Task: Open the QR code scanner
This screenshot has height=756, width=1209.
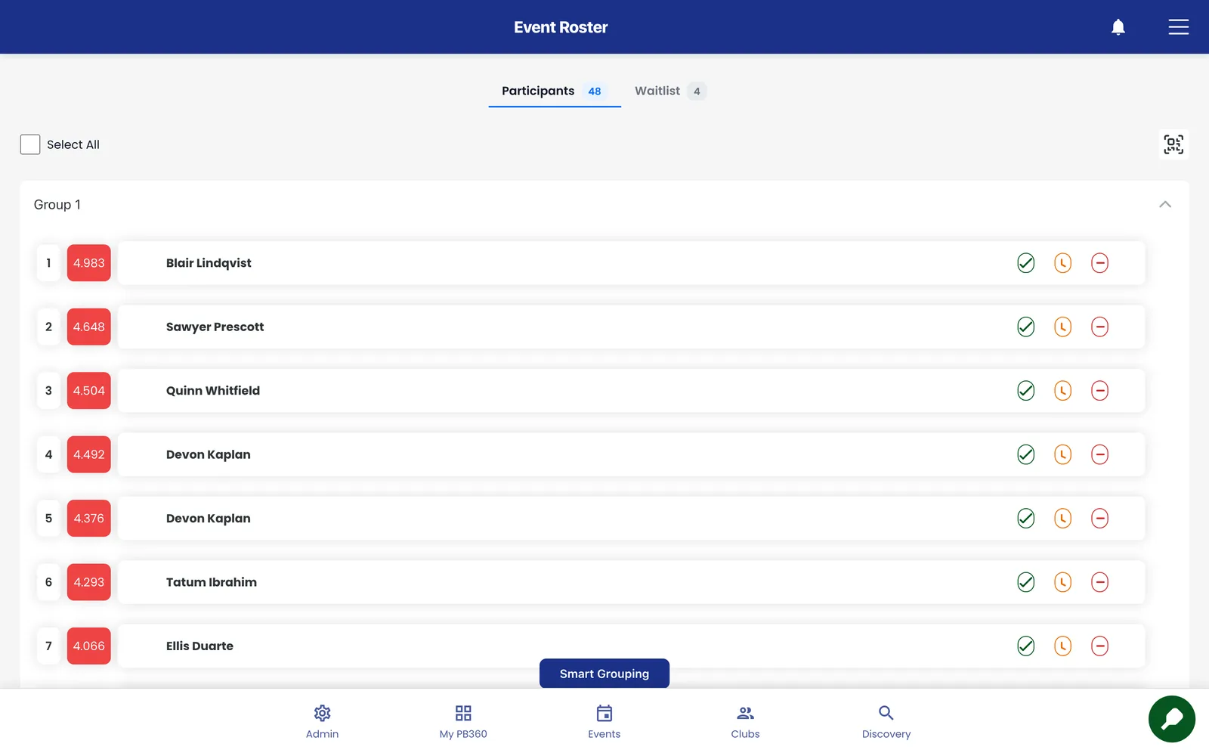Action: 1173,144
